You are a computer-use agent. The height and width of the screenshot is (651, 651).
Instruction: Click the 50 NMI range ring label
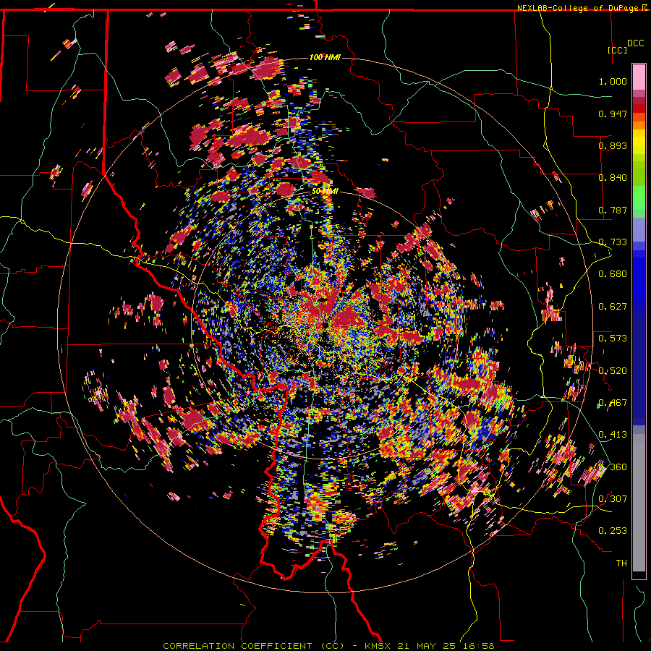(x=325, y=192)
